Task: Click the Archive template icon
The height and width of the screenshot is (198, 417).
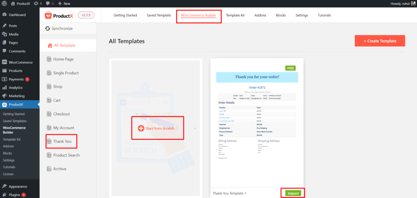Action: [49, 169]
